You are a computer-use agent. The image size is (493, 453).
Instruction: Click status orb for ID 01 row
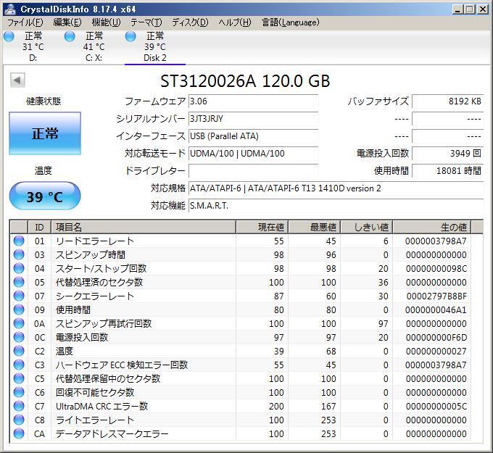19,241
